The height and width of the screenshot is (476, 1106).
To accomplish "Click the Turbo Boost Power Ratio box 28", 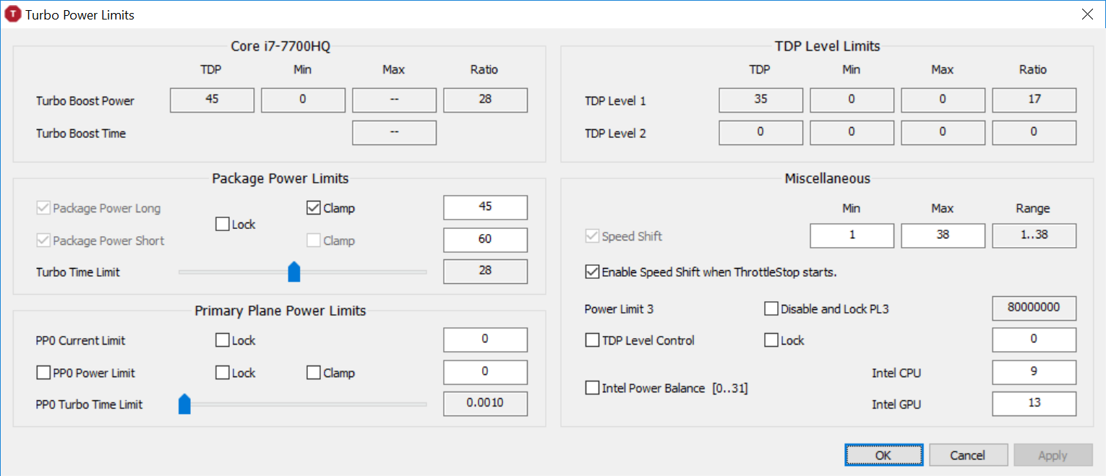I will click(485, 100).
